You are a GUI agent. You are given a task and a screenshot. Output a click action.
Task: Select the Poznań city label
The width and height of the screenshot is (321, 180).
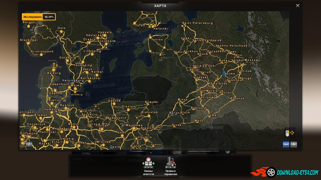coord(102,125)
